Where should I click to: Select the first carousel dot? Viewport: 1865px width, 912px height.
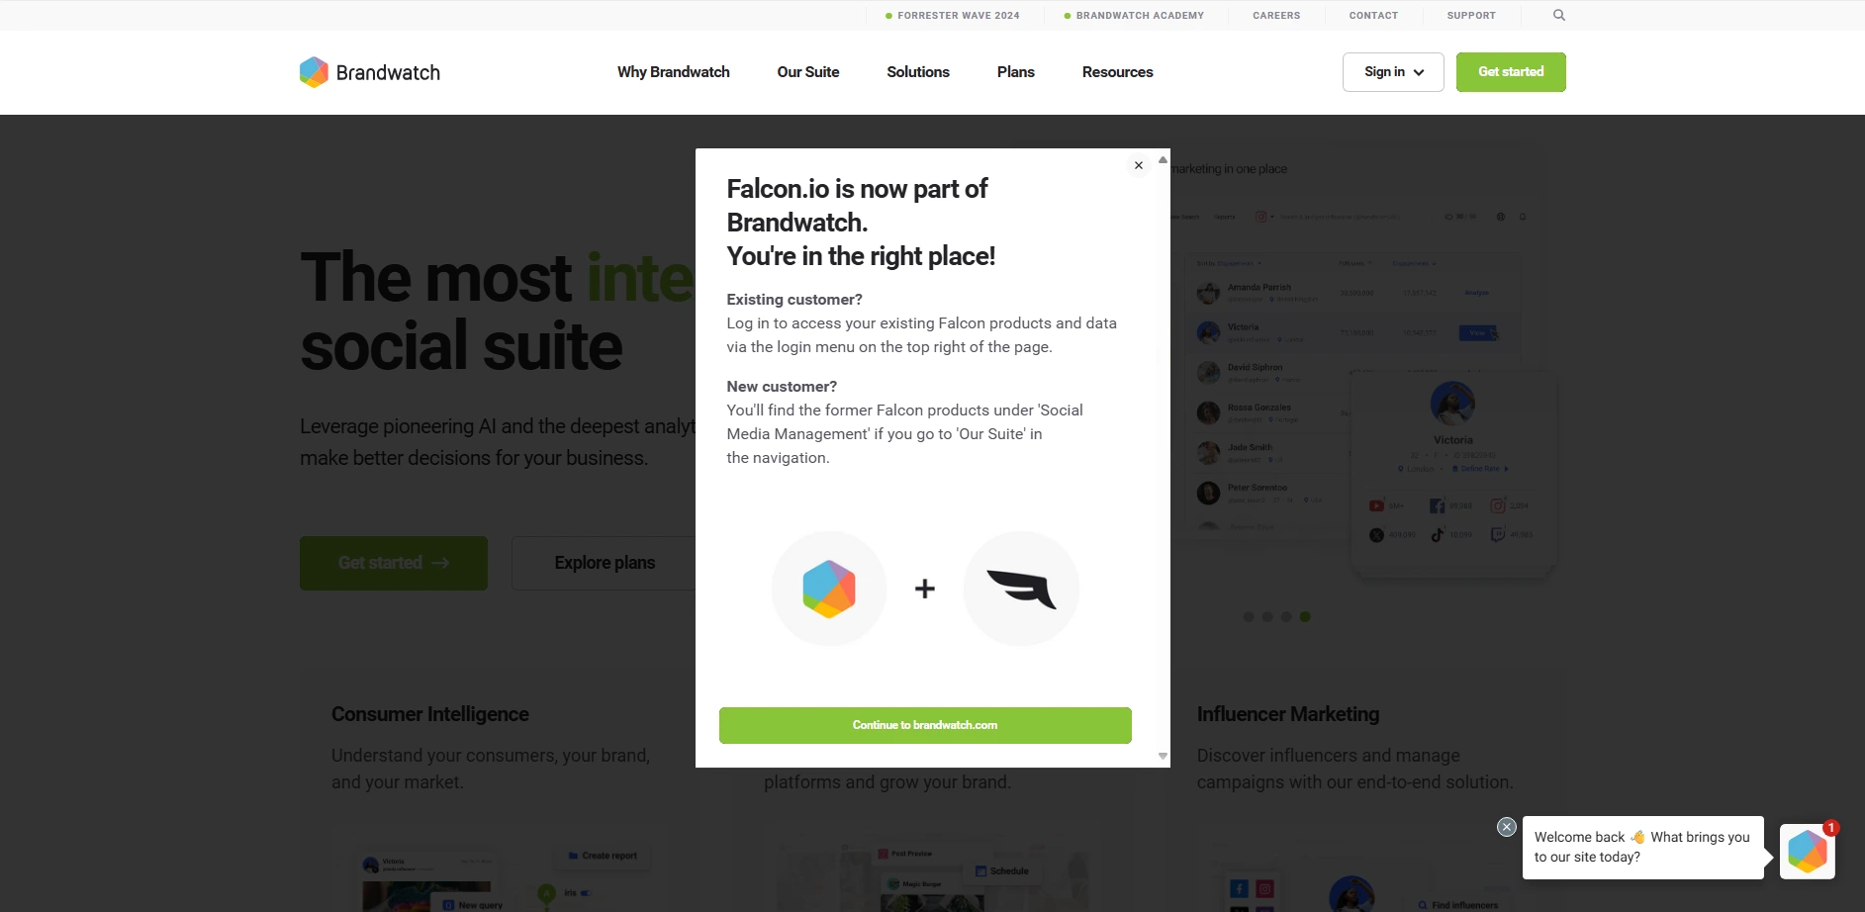[x=1249, y=616]
